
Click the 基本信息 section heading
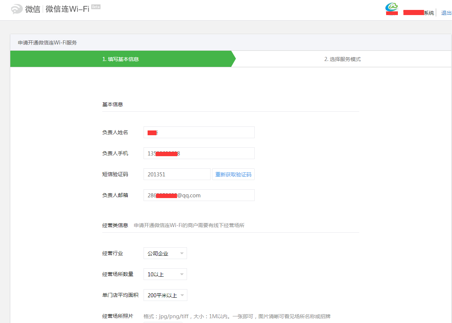tap(113, 104)
